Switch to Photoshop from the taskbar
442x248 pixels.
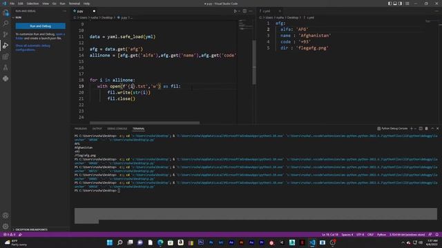[201, 242]
